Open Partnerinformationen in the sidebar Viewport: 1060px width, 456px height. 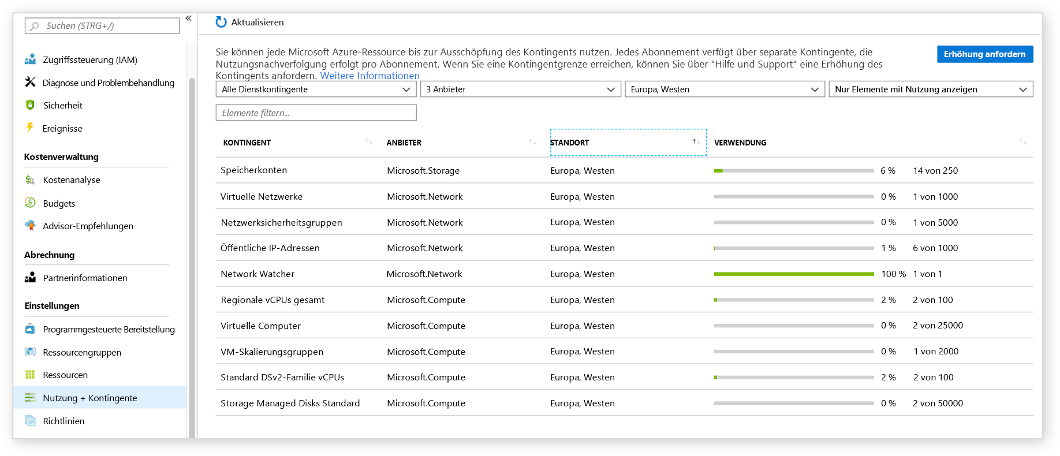tap(85, 278)
